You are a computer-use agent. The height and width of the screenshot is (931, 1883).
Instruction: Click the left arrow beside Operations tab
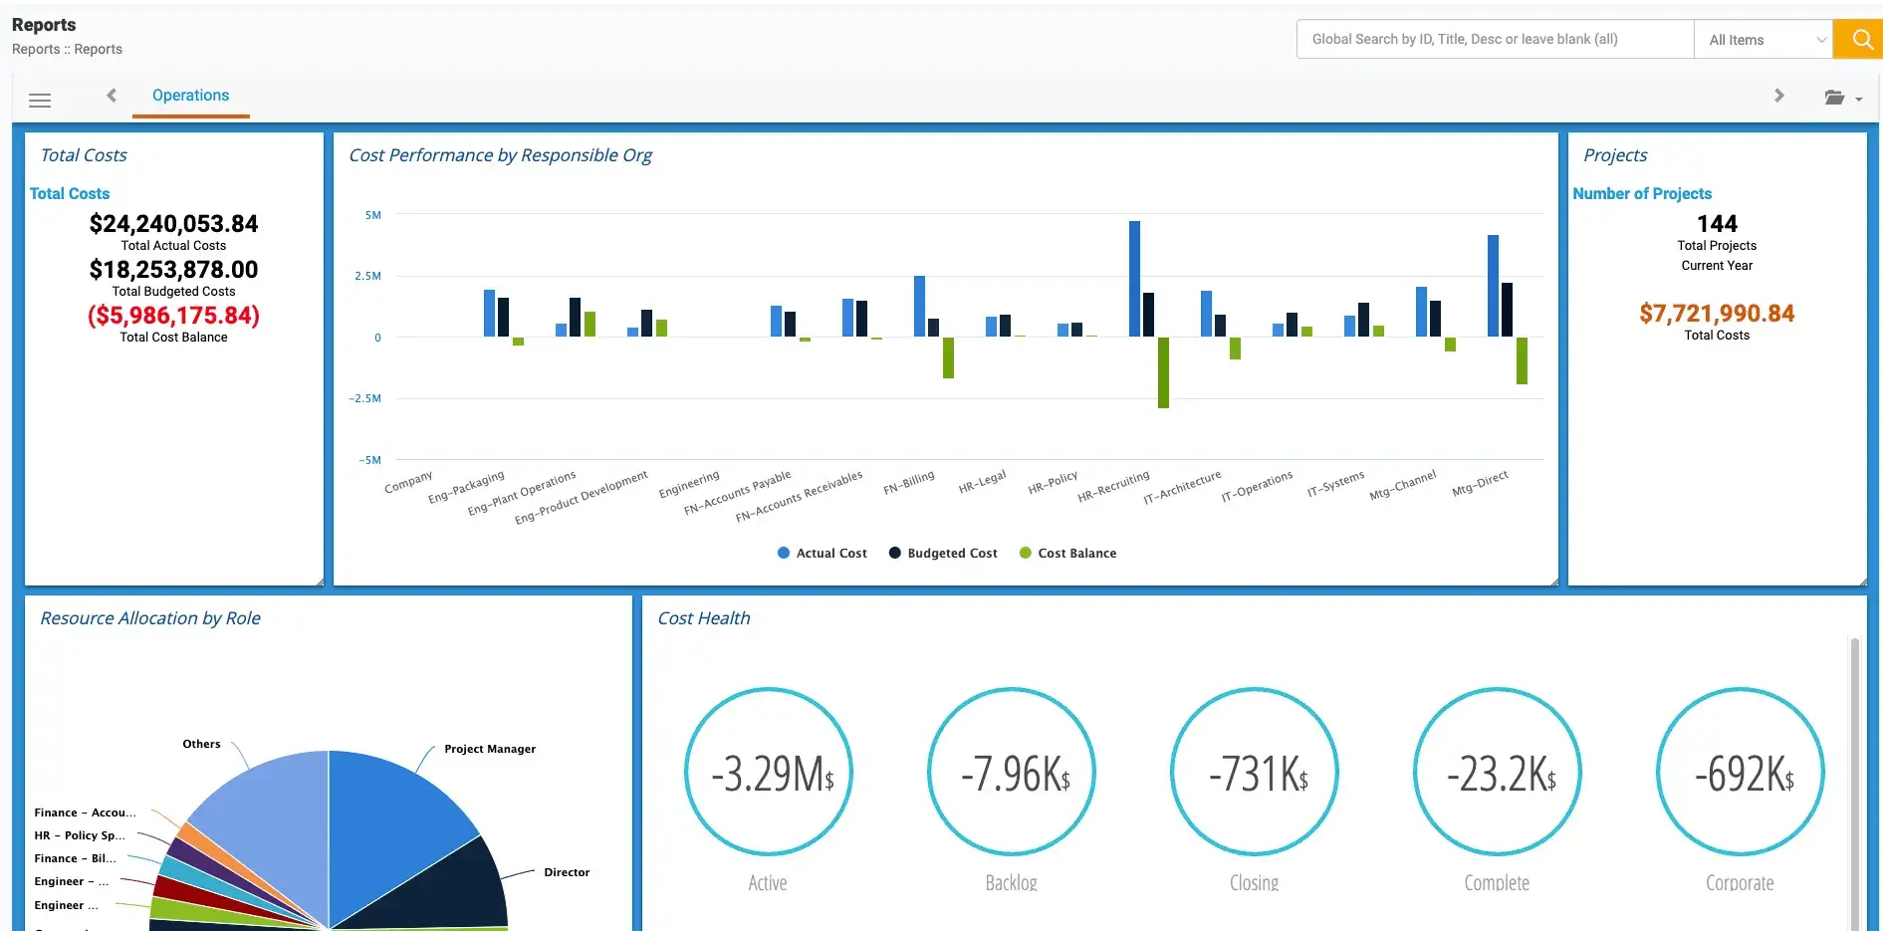pos(112,96)
